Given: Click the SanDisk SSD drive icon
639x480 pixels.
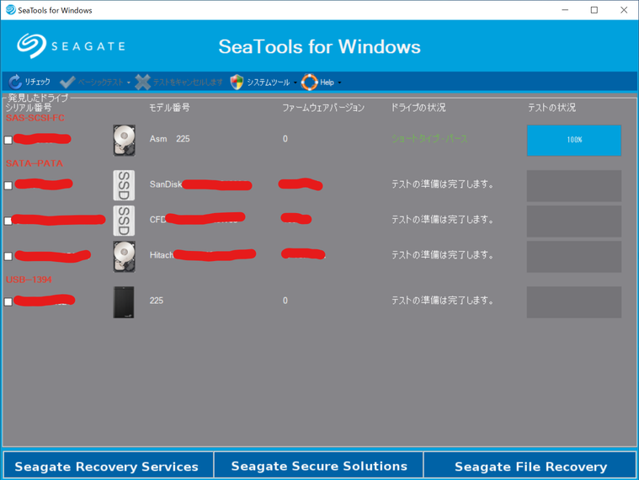Looking at the screenshot, I should (124, 185).
